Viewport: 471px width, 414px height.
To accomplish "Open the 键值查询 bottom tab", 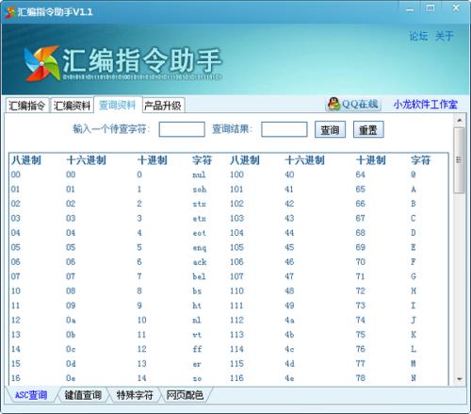I will [x=83, y=395].
